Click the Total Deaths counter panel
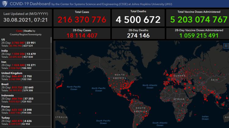Screen dimensions: 229x128 (x=138, y=18)
